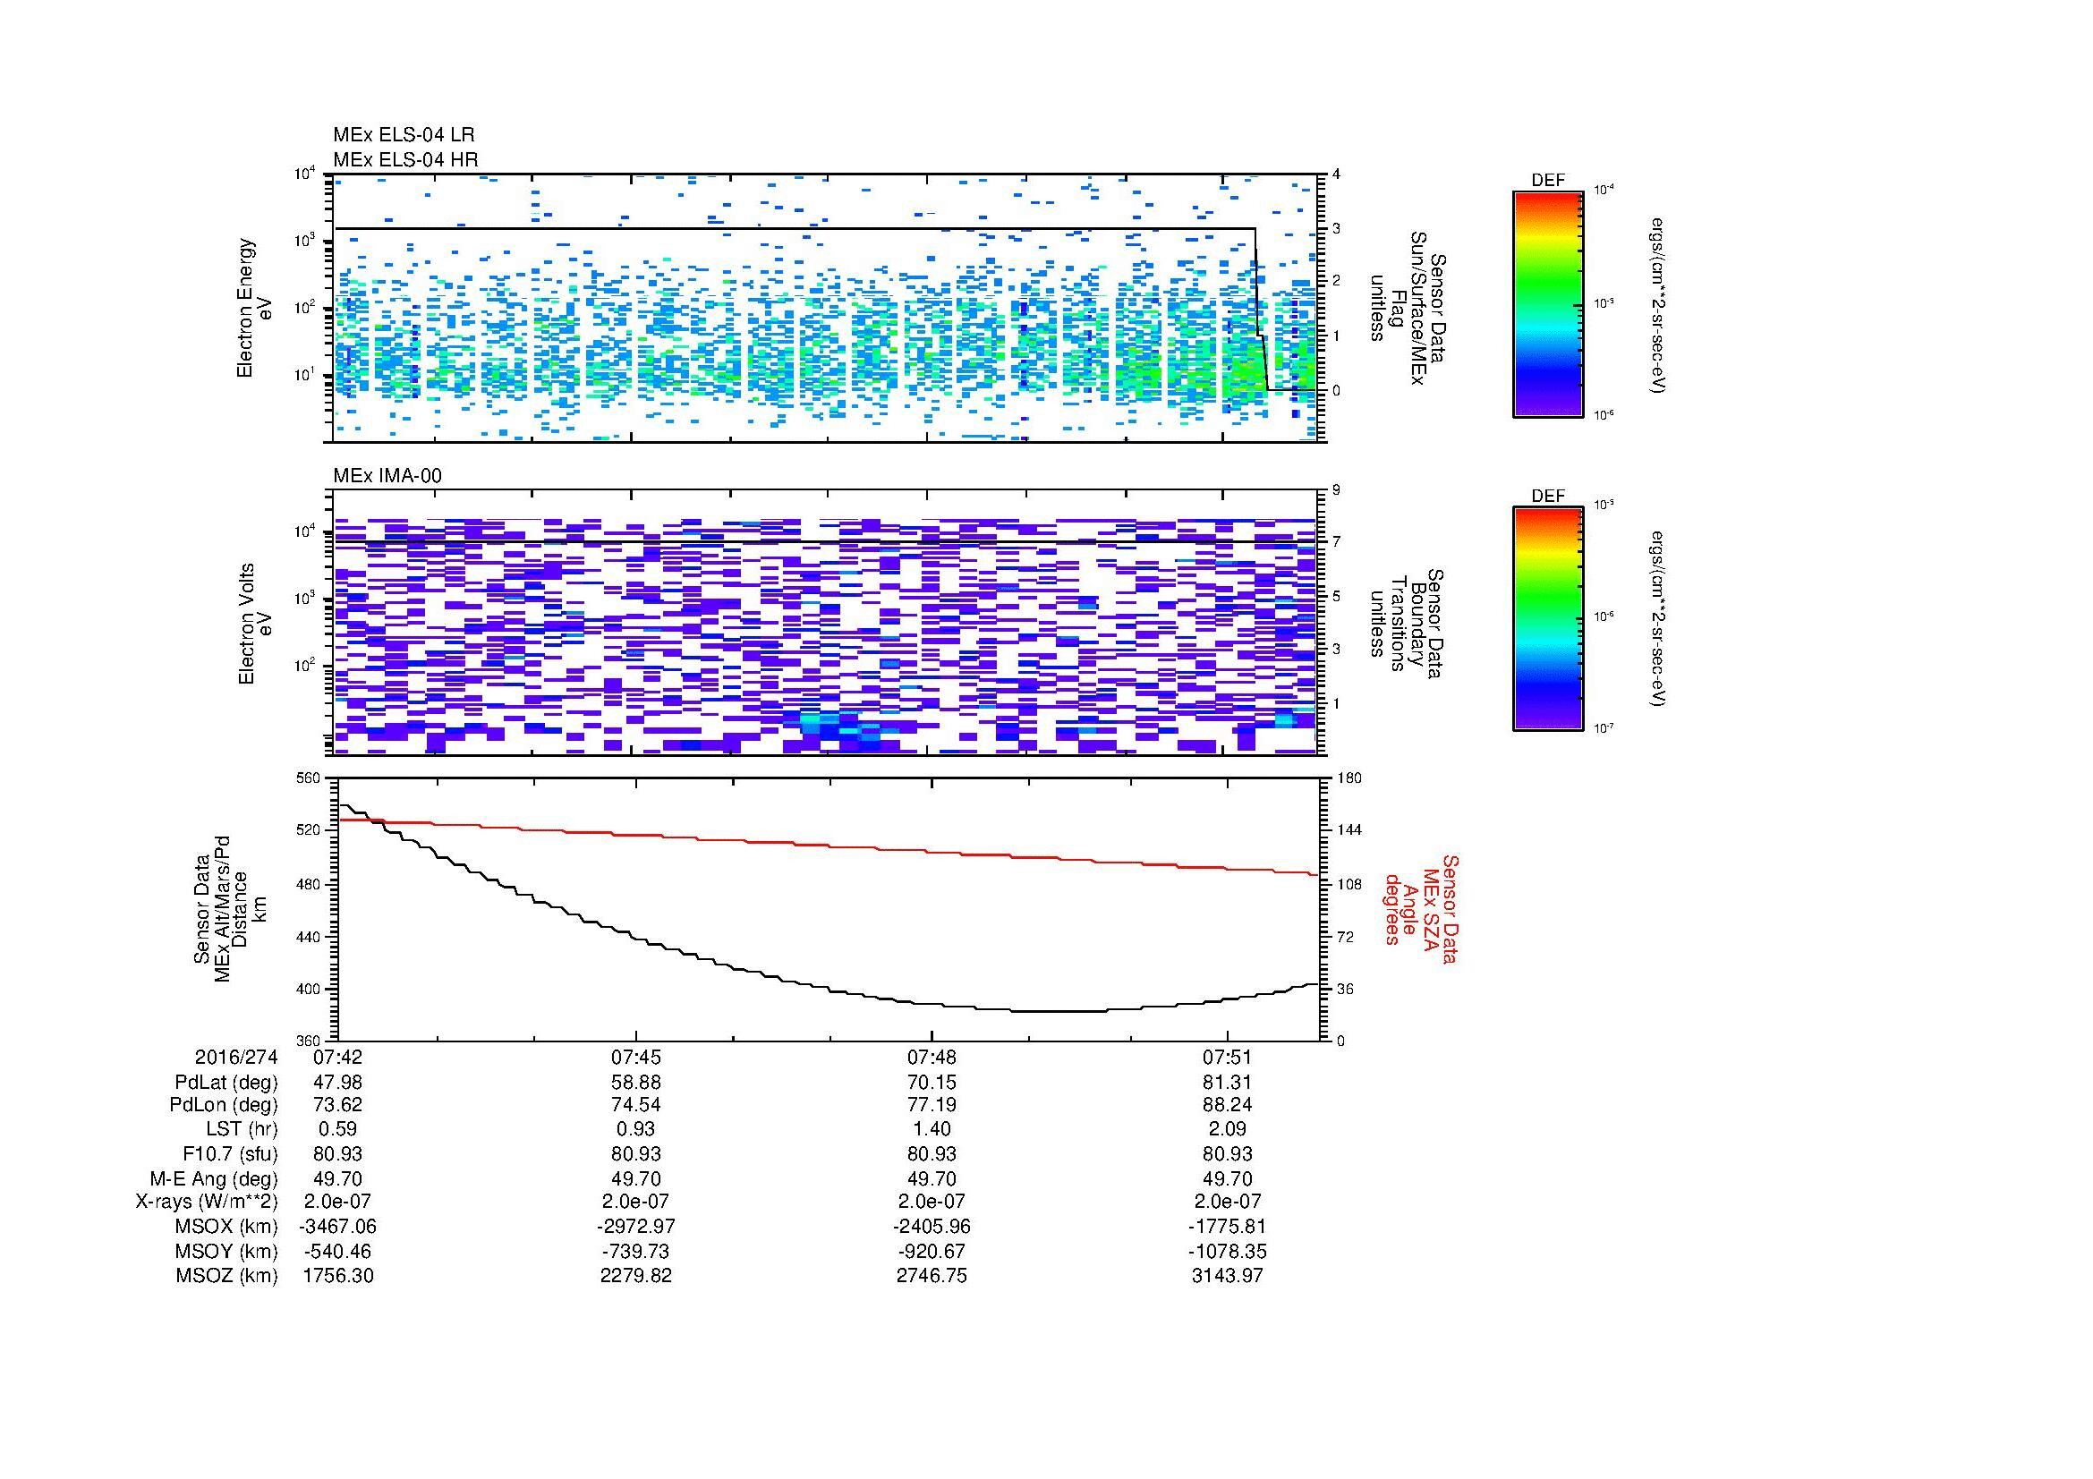This screenshot has height=1479, width=2093.
Task: Click the lower color bar units label
Action: 1657,620
